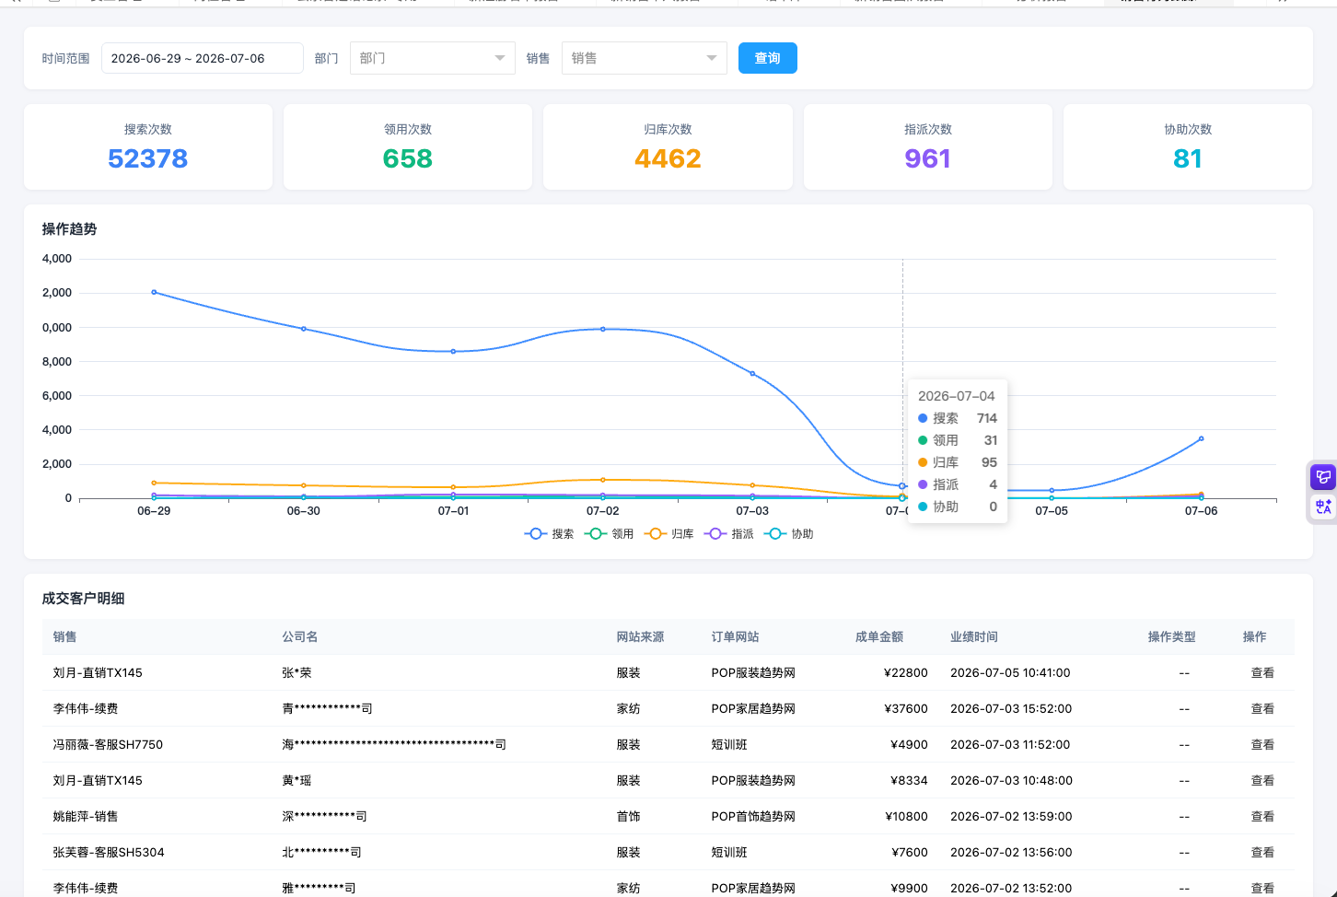Hide the 归库 legend series
This screenshot has width=1337, height=897.
pyautogui.click(x=669, y=534)
